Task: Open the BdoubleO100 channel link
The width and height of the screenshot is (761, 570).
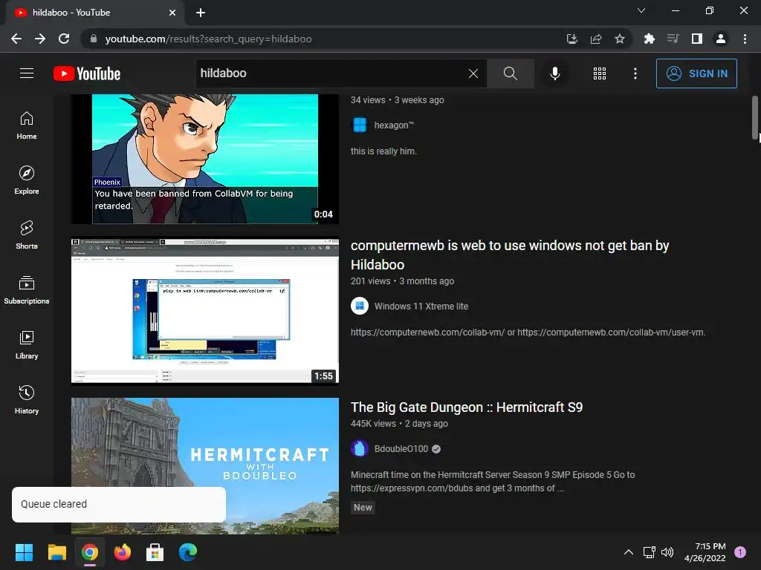Action: 401,449
